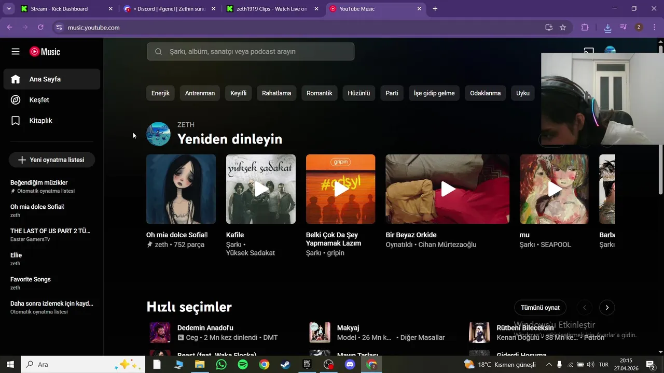664x373 pixels.
Task: Select the Uyku mood chip
Action: coord(523,93)
